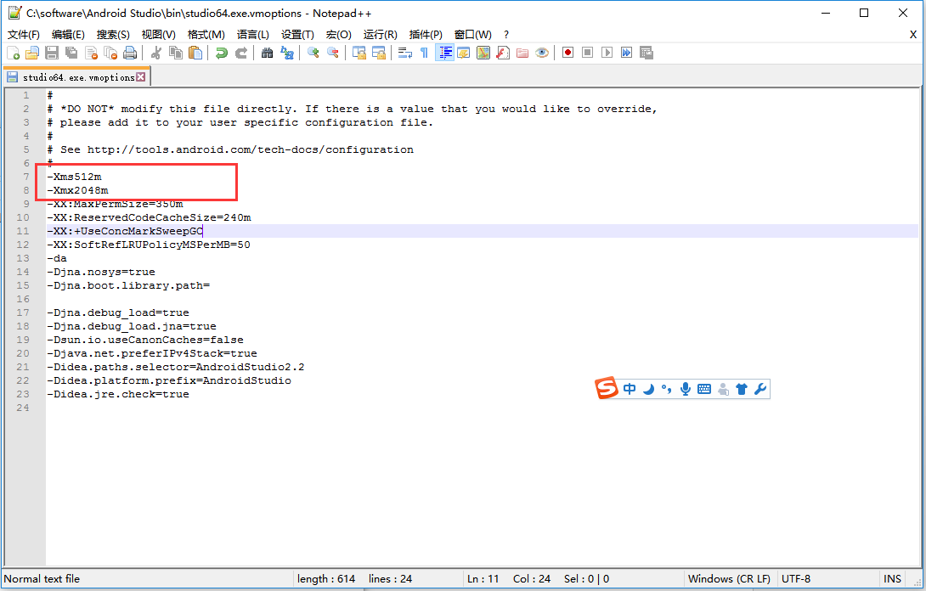The width and height of the screenshot is (926, 591).
Task: Open Find with the binoculars icon
Action: tap(267, 53)
